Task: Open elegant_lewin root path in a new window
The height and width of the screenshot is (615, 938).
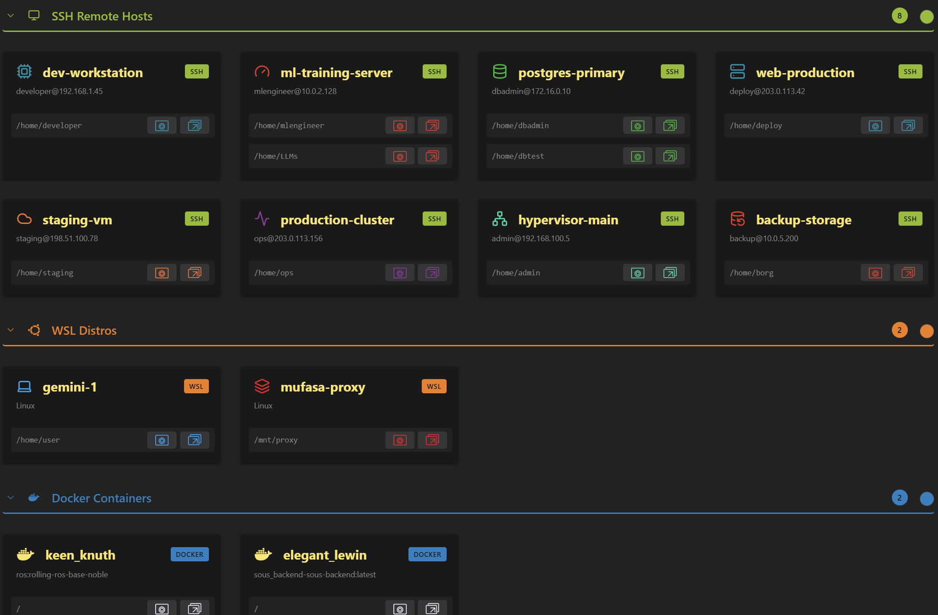Action: (432, 608)
